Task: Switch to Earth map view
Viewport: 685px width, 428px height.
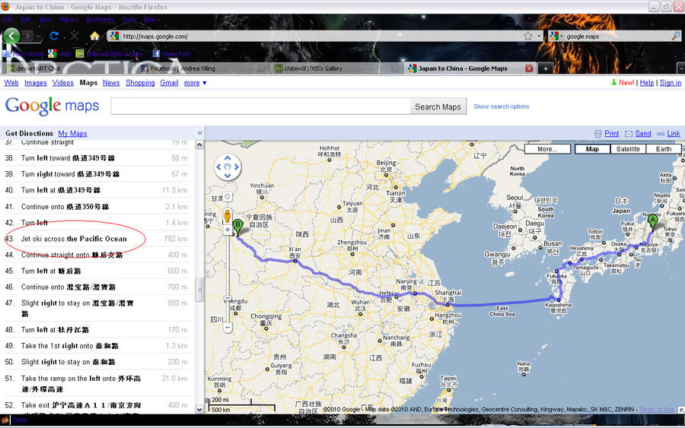Action: [664, 149]
